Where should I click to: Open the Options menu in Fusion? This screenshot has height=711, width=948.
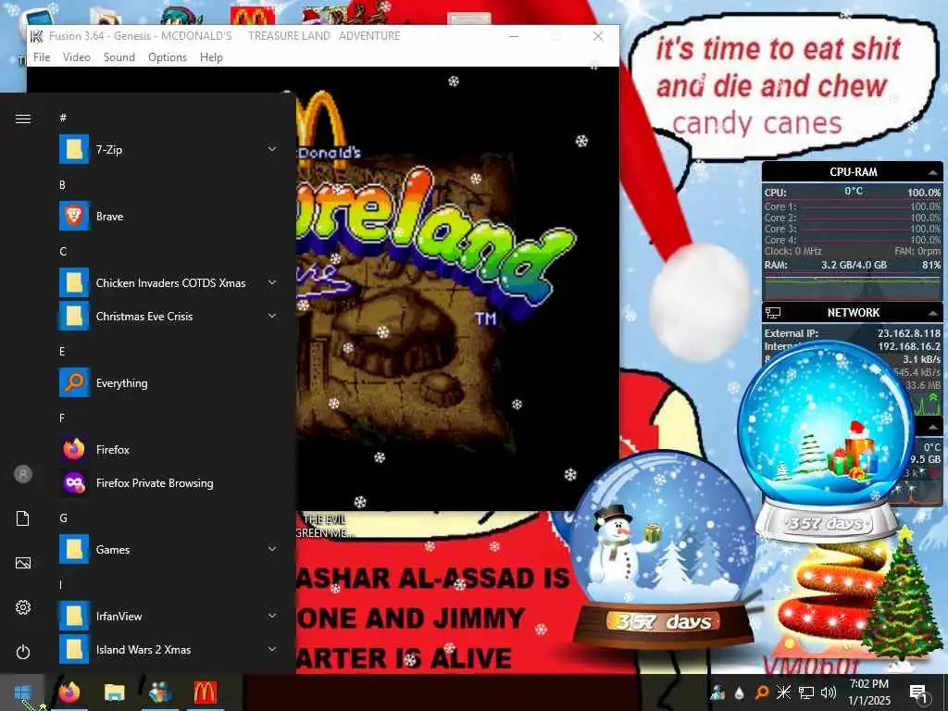click(168, 56)
